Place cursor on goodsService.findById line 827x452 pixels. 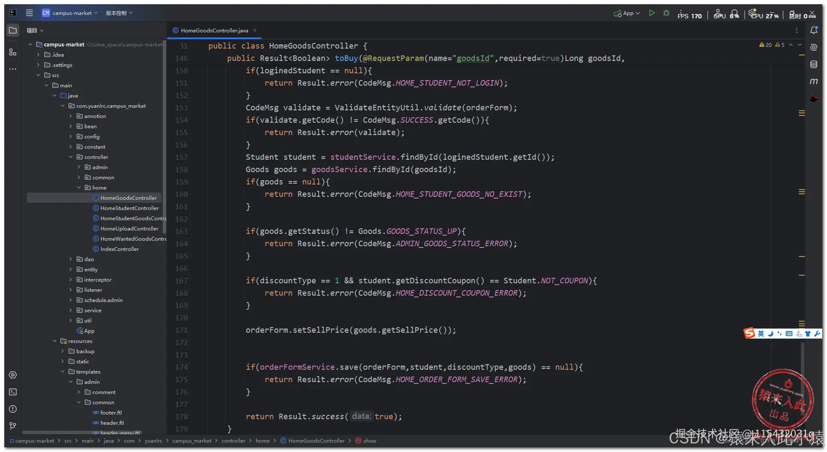point(351,170)
